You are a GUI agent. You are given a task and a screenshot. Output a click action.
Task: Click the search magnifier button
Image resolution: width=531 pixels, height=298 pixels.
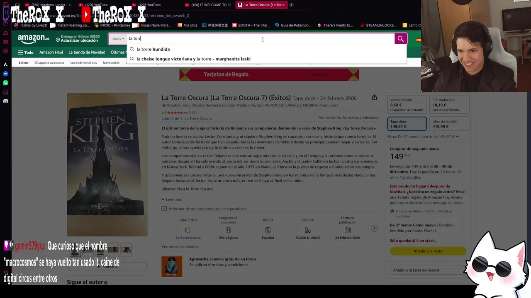pyautogui.click(x=400, y=38)
